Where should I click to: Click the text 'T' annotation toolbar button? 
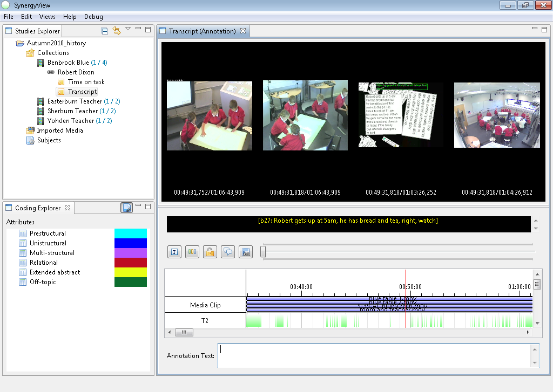click(x=174, y=252)
